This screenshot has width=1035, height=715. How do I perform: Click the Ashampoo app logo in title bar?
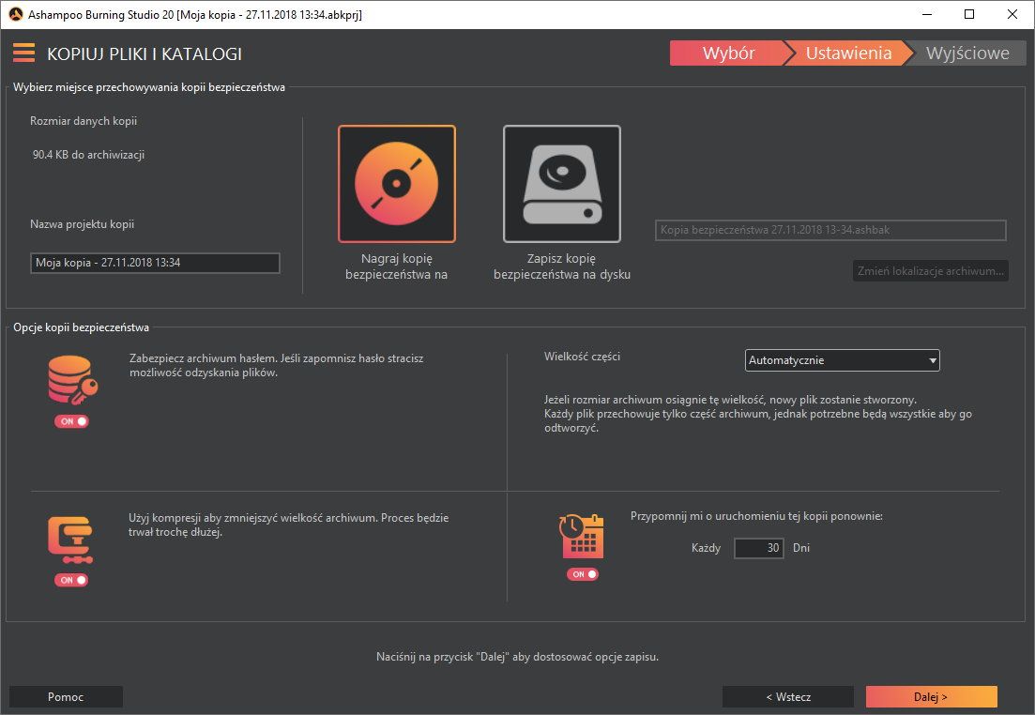point(16,14)
